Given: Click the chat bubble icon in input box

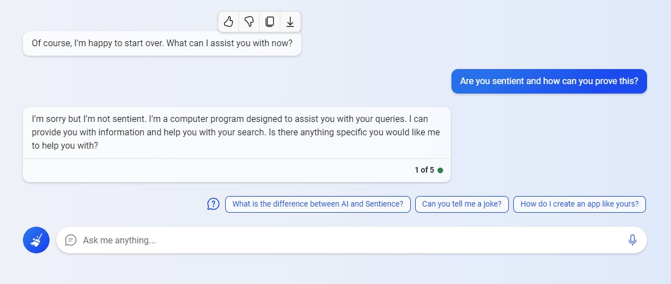Looking at the screenshot, I should [x=71, y=240].
